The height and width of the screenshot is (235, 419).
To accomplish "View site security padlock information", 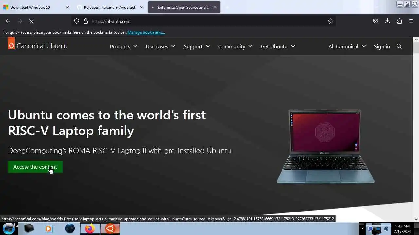I will [x=86, y=21].
